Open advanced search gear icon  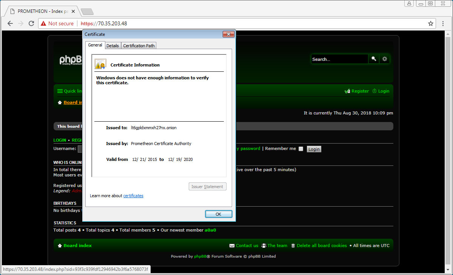[x=385, y=59]
